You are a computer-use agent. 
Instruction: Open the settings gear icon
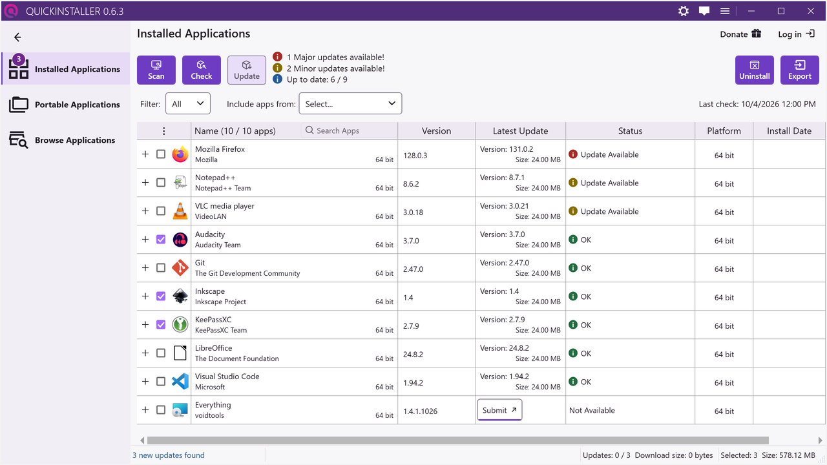[684, 11]
